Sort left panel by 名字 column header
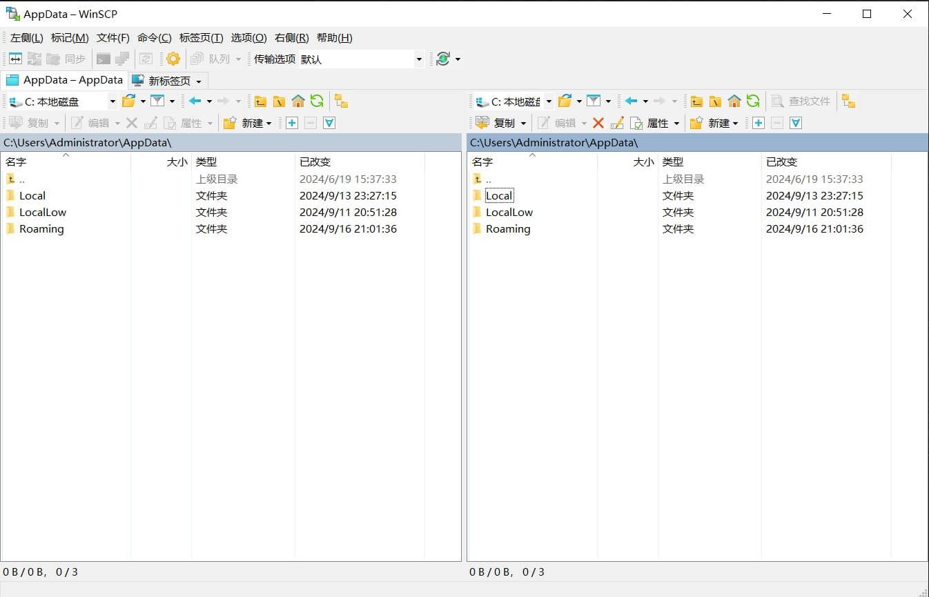 pyautogui.click(x=66, y=162)
